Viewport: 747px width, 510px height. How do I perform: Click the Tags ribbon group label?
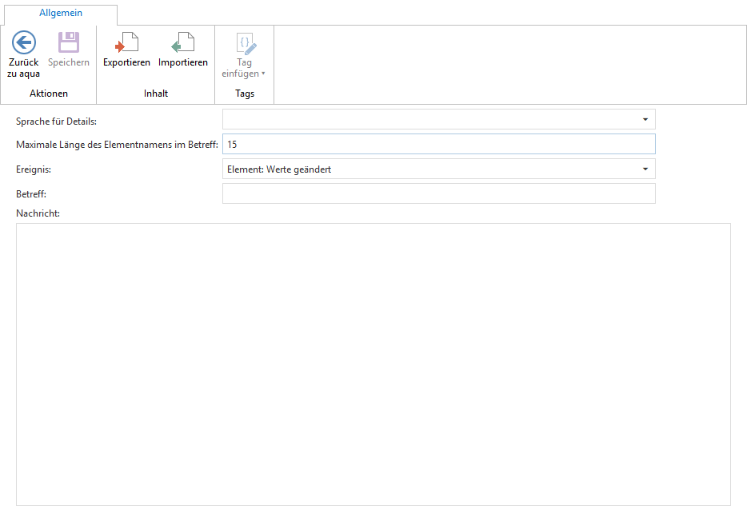coord(245,94)
